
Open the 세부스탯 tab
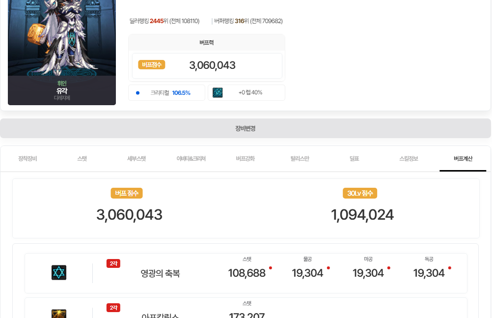(x=137, y=159)
